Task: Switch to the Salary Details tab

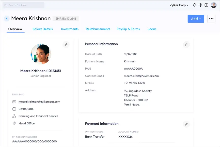Action: coord(42,29)
